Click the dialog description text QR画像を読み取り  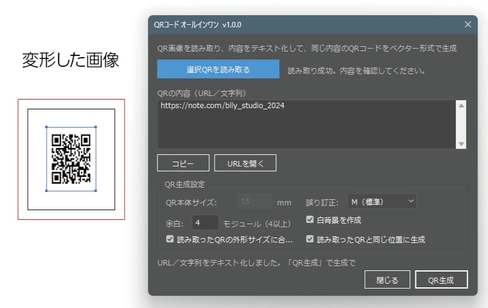click(307, 48)
